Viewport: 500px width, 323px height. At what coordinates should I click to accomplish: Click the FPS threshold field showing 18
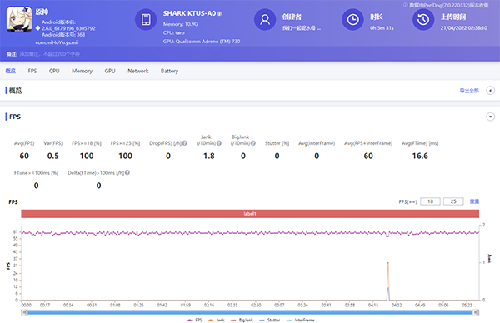(430, 201)
